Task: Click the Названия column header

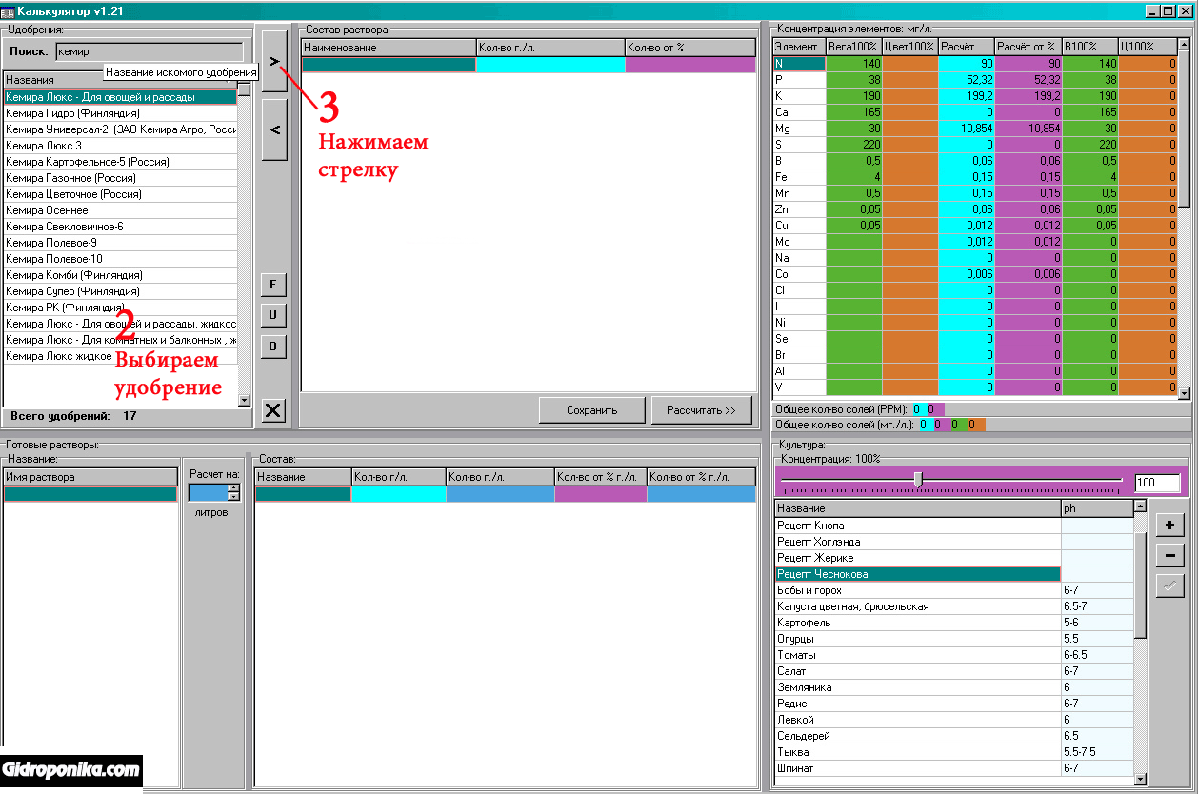Action: coord(120,80)
